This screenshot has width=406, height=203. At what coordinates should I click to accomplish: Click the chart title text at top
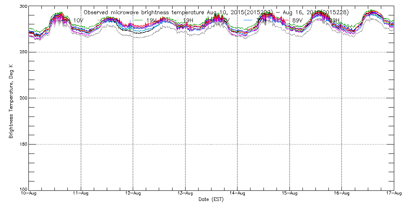(216, 13)
